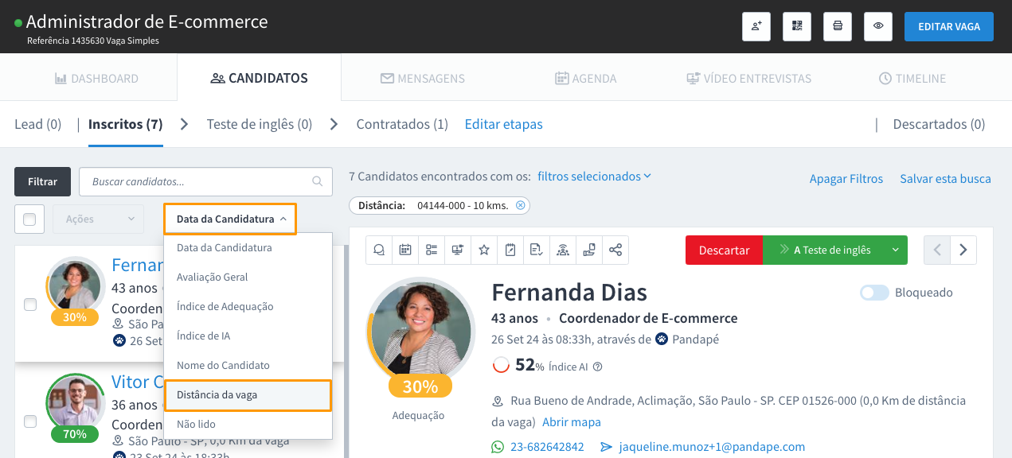
Task: Tick the checkbox beside Fernanda's card
Action: click(x=30, y=305)
